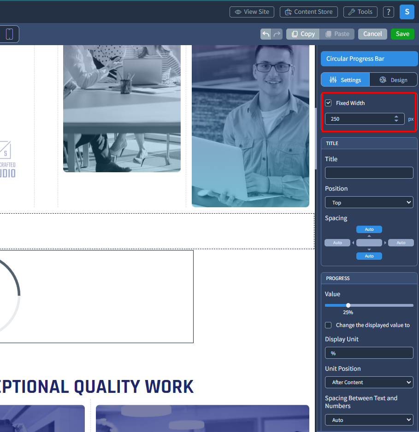
Task: Open the Position dropdown showing Top
Action: point(369,203)
